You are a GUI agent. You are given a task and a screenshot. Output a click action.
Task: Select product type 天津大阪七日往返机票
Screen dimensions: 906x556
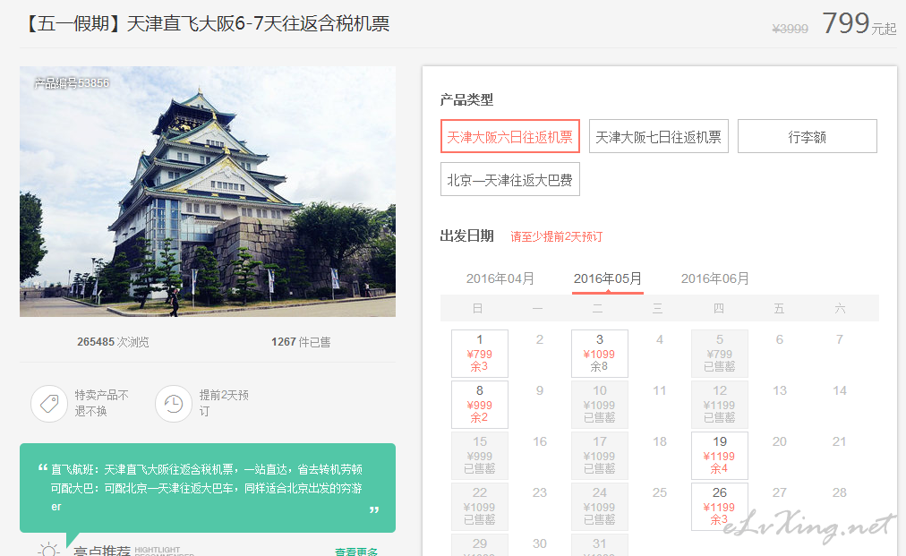pyautogui.click(x=659, y=136)
